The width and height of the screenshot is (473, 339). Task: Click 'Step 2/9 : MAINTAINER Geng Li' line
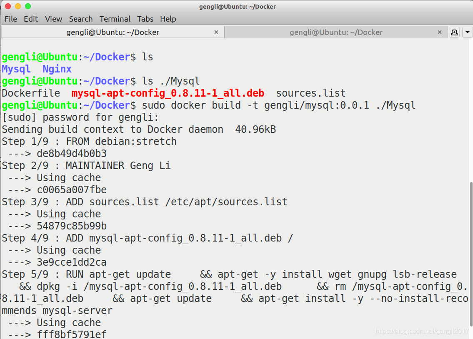pos(86,165)
